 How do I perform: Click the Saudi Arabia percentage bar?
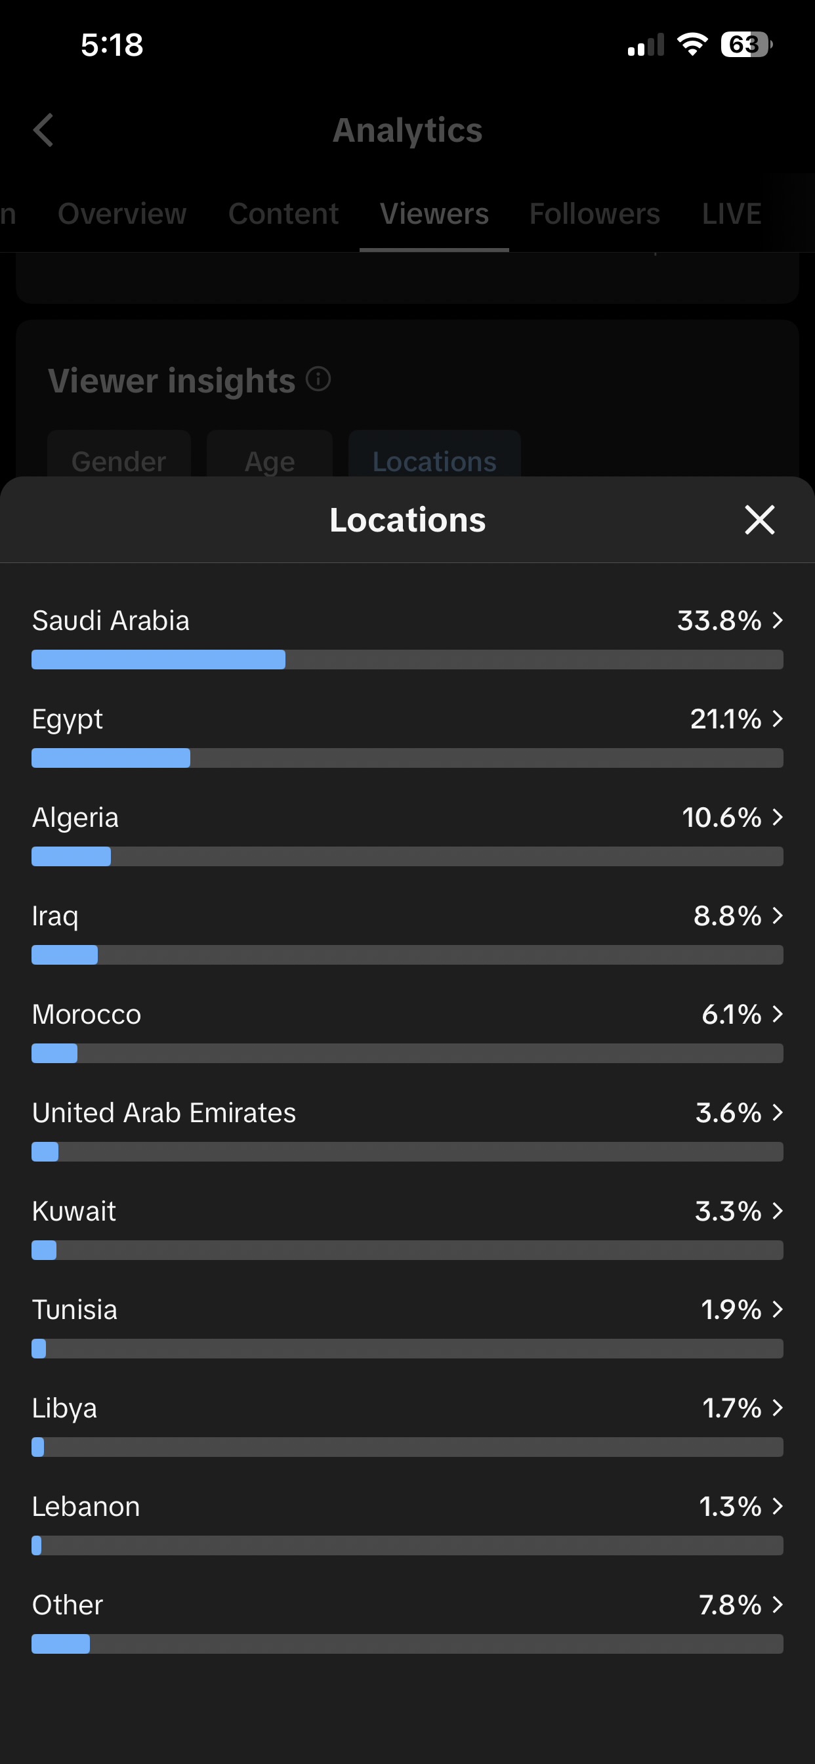point(407,660)
